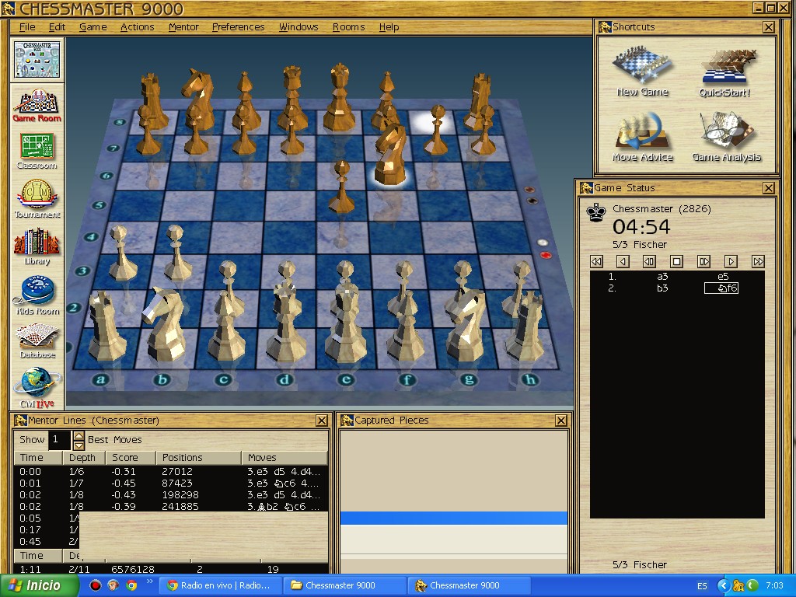Viewport: 796px width, 597px height.
Task: Click the red indicator dot beside board
Action: tap(546, 255)
